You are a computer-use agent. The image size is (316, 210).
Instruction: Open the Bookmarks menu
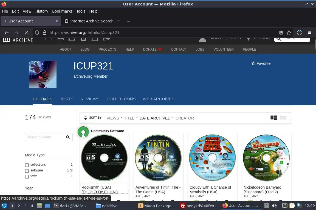(x=62, y=11)
